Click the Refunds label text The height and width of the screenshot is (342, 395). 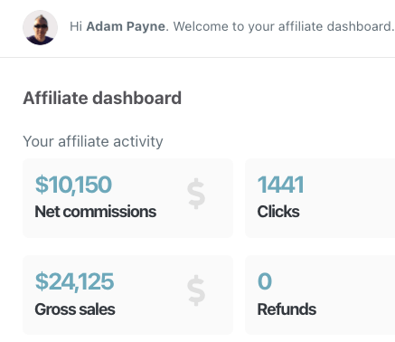coord(287,309)
